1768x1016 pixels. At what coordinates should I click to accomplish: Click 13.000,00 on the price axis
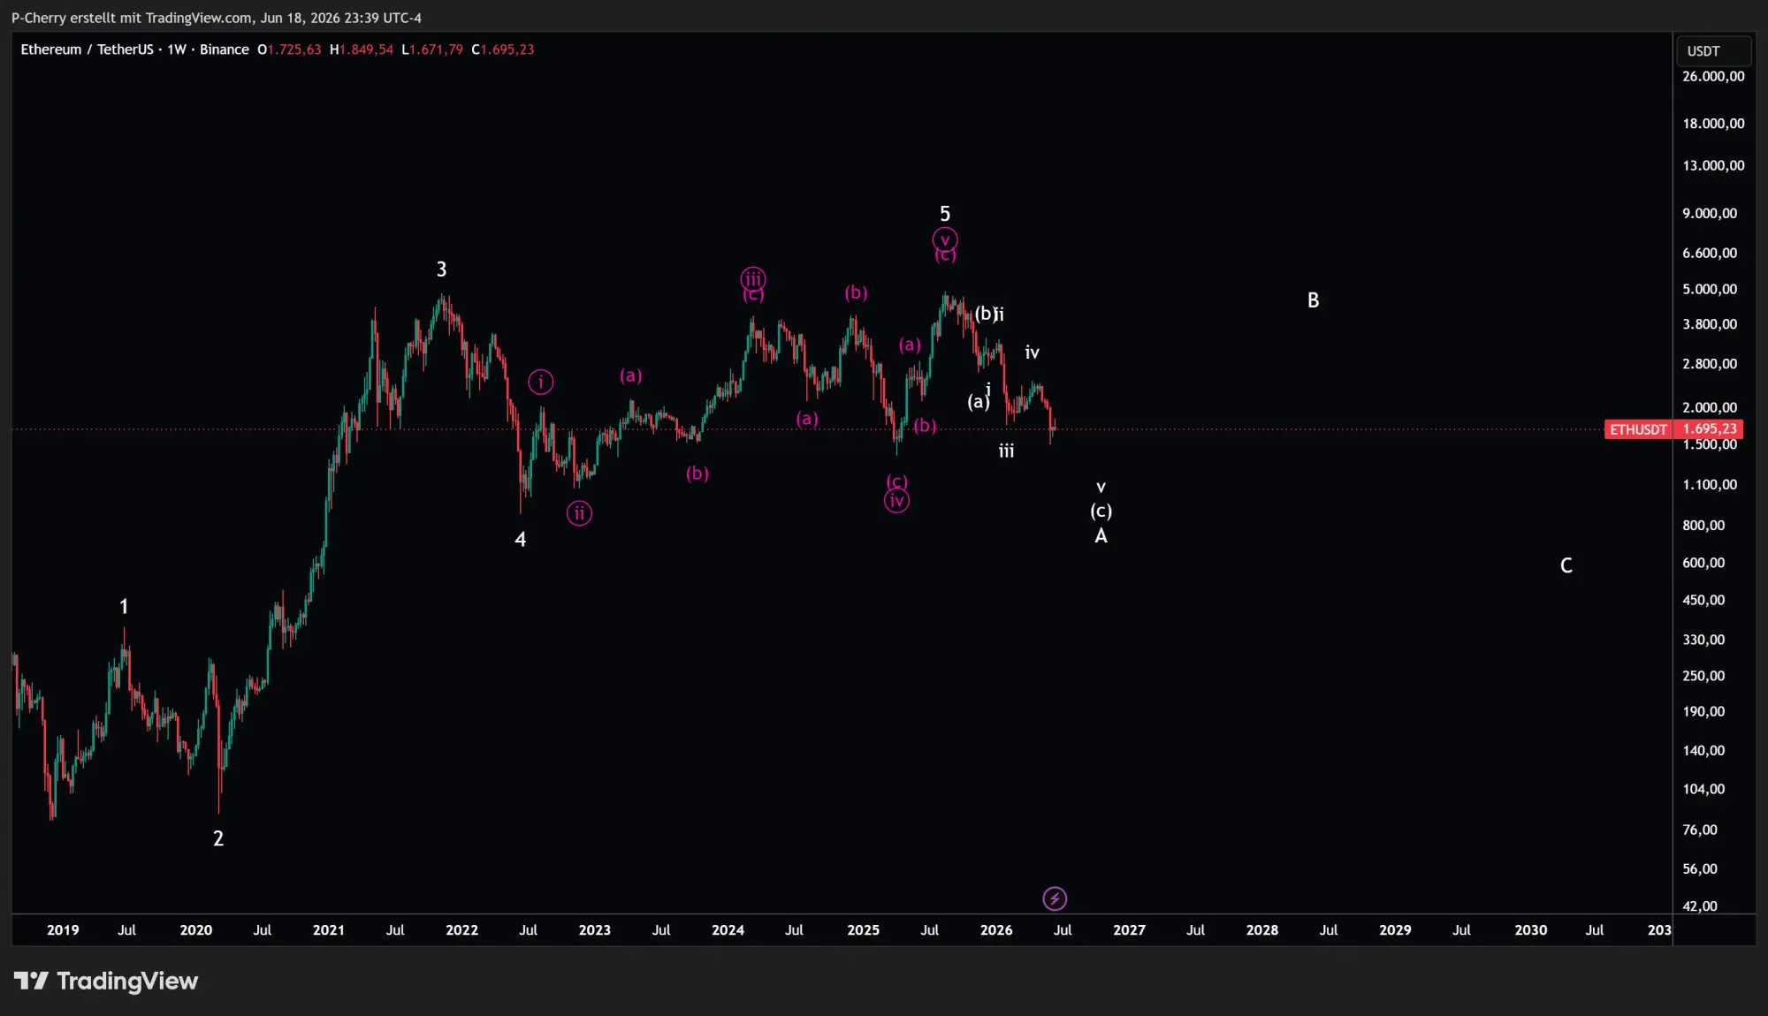[1713, 165]
